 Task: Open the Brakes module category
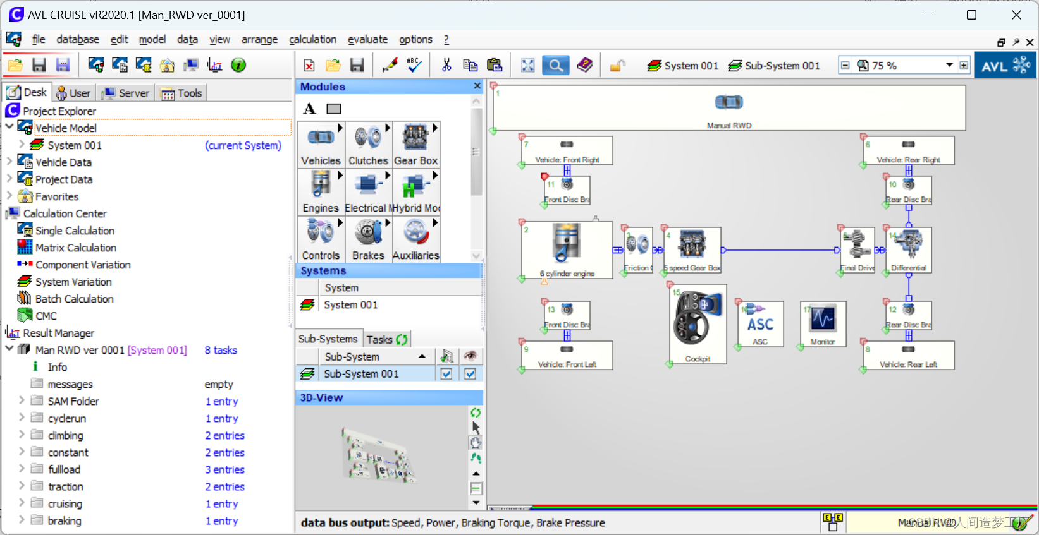click(x=369, y=239)
